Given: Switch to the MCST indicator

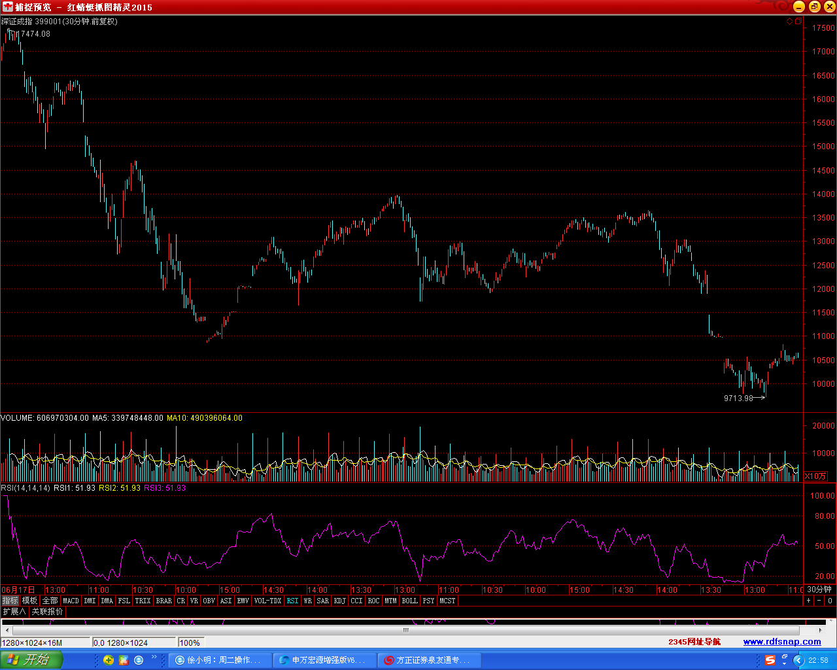Looking at the screenshot, I should click(447, 601).
